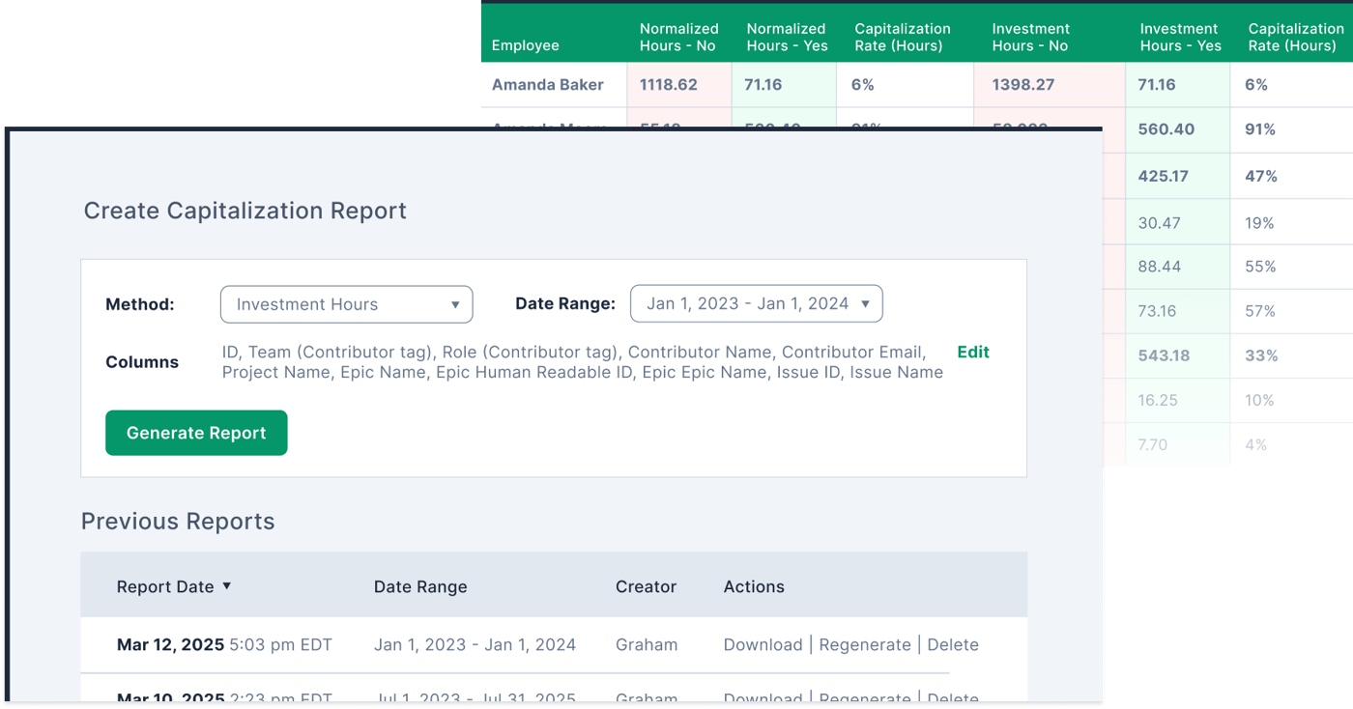Viewport: 1353px width, 709px height.
Task: Click the Mar 12, 2025 report date
Action: pos(170,644)
